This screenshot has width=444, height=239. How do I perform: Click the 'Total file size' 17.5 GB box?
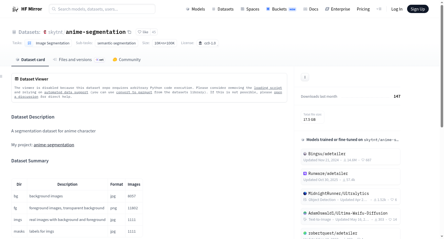[x=313, y=117]
